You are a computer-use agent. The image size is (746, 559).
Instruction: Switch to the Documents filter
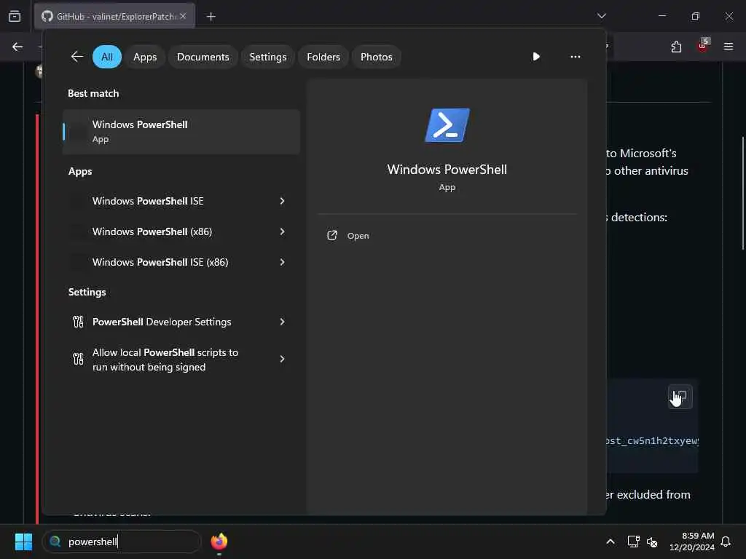click(x=203, y=57)
